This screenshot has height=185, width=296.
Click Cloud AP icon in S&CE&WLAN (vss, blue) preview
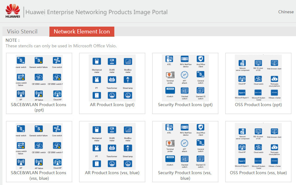(57, 162)
